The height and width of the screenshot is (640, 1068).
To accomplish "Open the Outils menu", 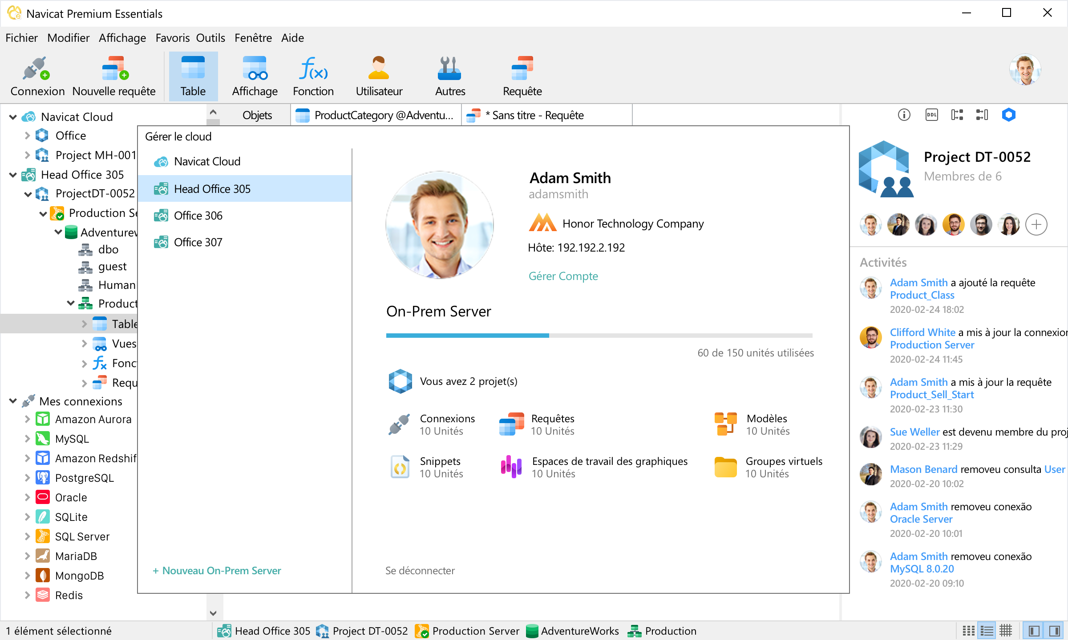I will click(x=210, y=38).
